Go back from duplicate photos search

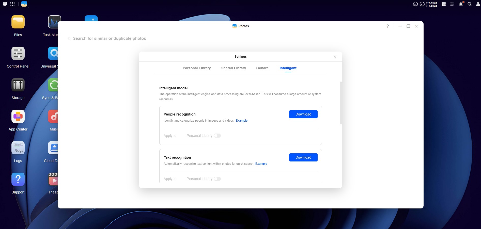click(x=69, y=39)
